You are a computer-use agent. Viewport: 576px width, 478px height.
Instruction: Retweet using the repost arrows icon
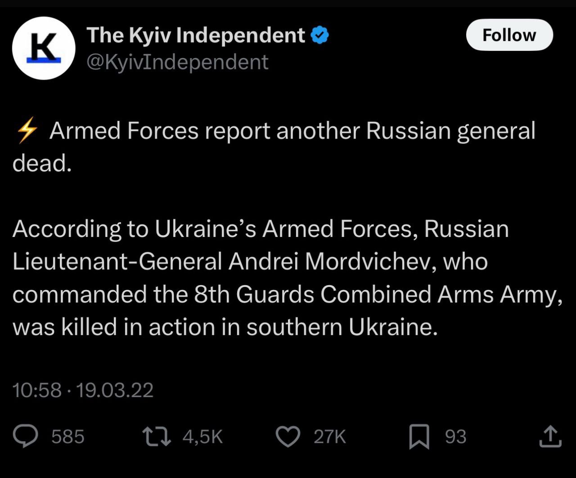click(x=156, y=437)
